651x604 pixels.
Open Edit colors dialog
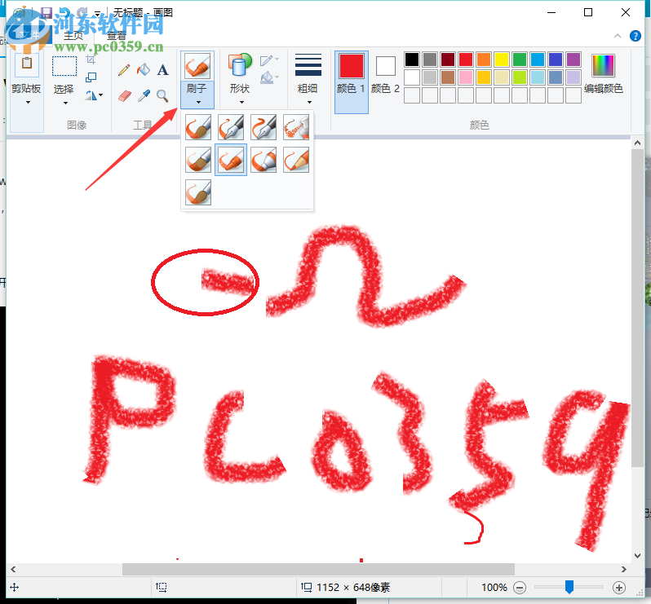(x=603, y=74)
